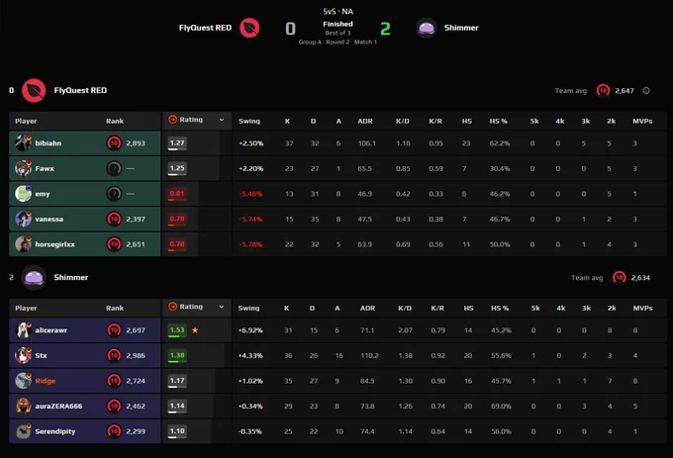The width and height of the screenshot is (673, 458).
Task: Sort FlyQuest table by ADR column
Action: pos(365,121)
